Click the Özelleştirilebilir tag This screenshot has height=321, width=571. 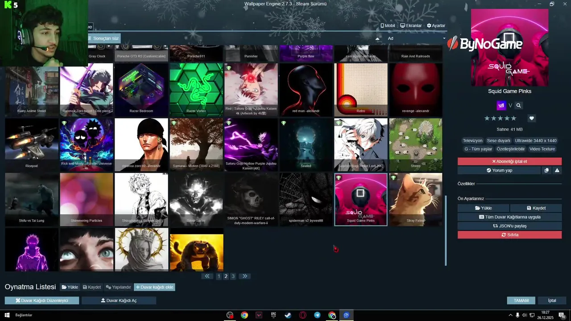pyautogui.click(x=511, y=149)
